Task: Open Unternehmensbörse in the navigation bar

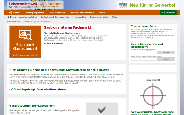Action: (x=82, y=13)
